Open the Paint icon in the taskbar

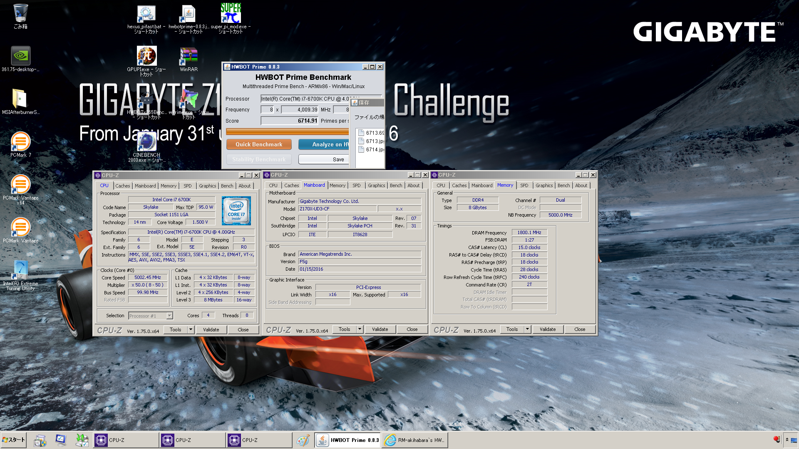tap(303, 440)
